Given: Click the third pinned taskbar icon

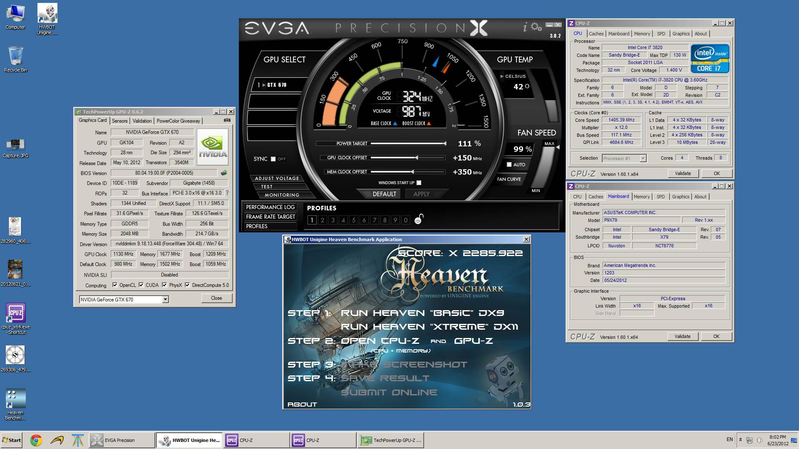Looking at the screenshot, I should pos(77,440).
